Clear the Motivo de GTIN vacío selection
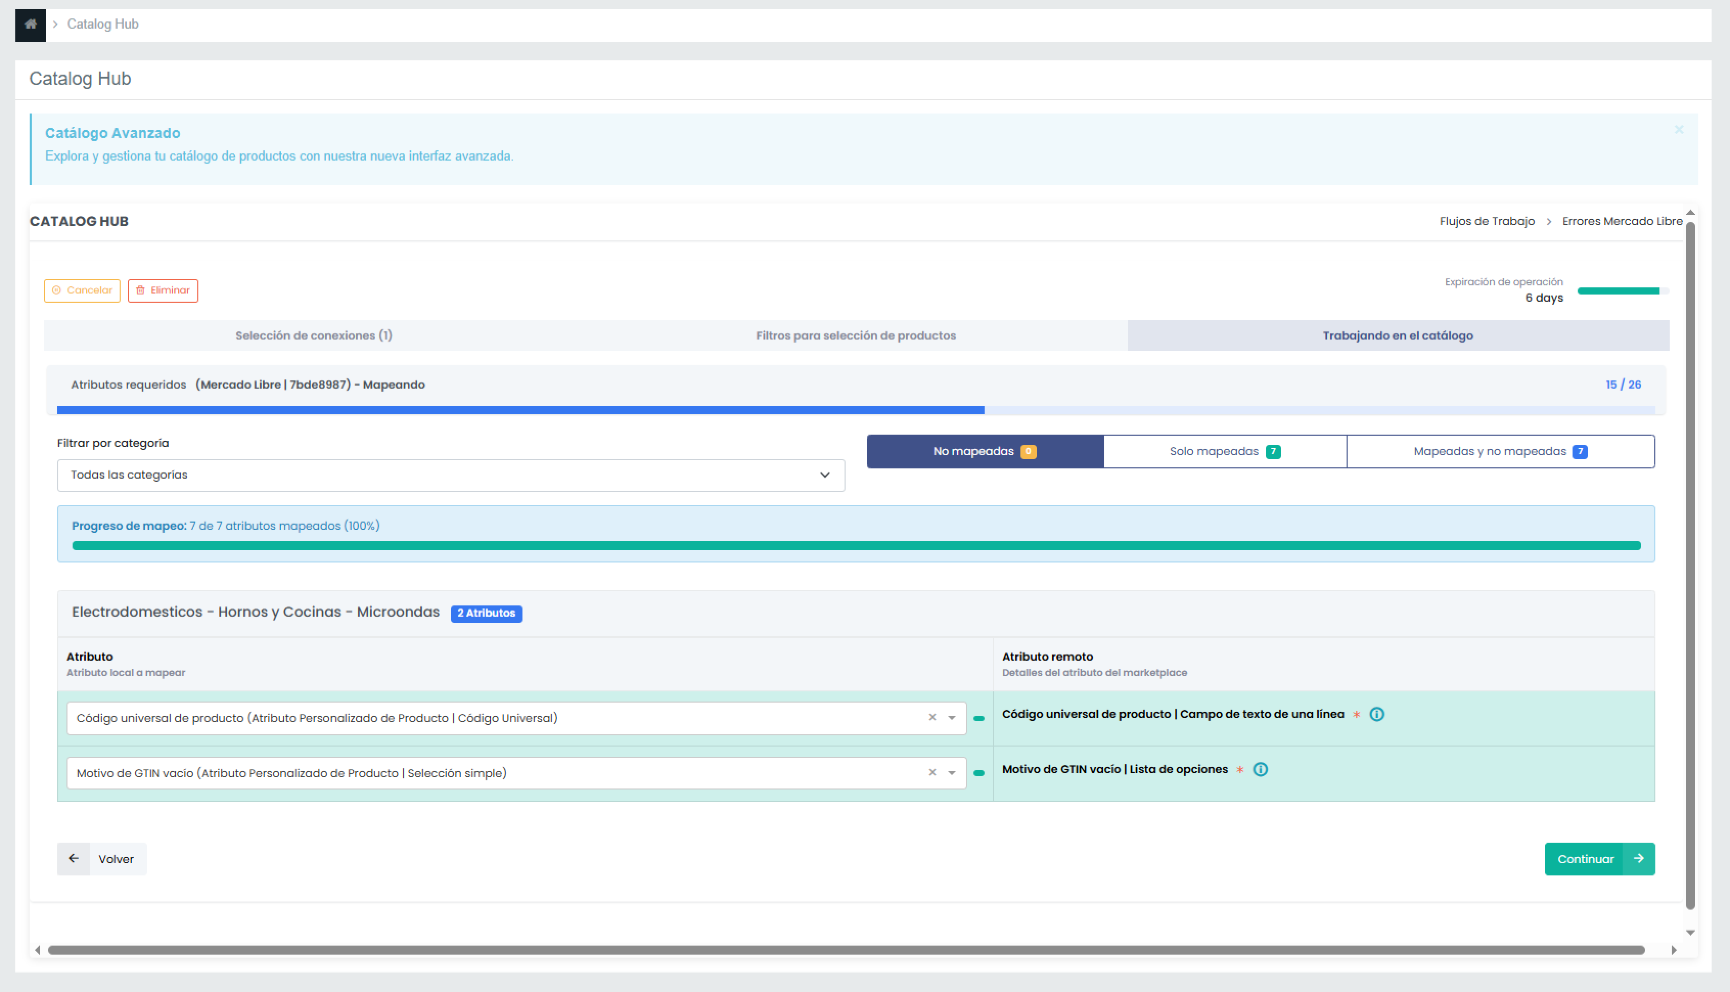The image size is (1730, 992). [932, 773]
